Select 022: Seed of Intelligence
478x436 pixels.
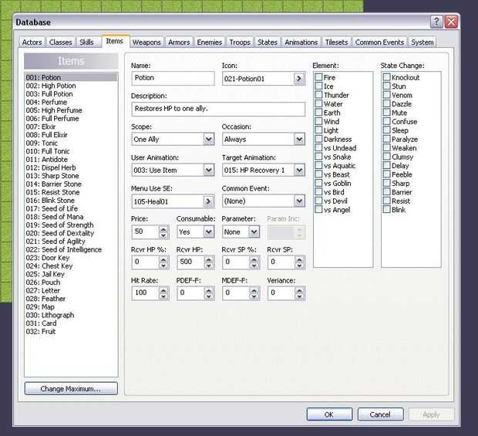(71, 249)
